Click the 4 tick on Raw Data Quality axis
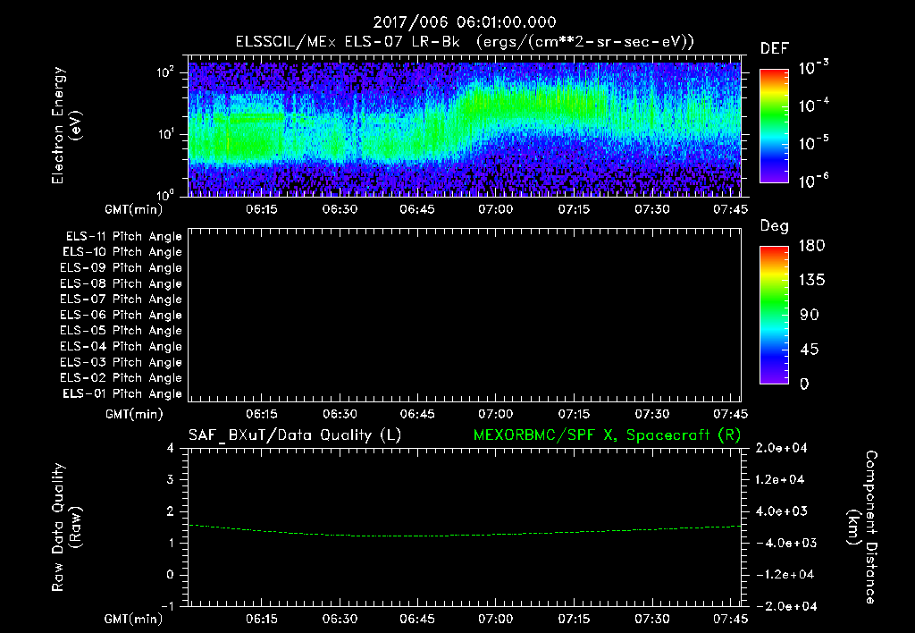 (170, 448)
